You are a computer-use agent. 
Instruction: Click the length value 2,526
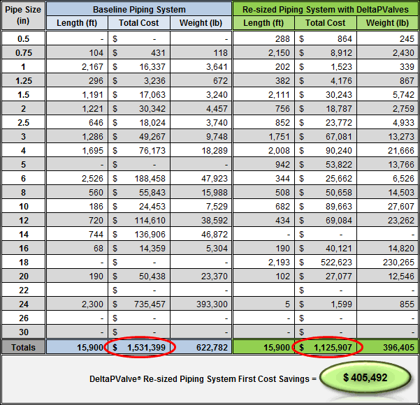[92, 178]
